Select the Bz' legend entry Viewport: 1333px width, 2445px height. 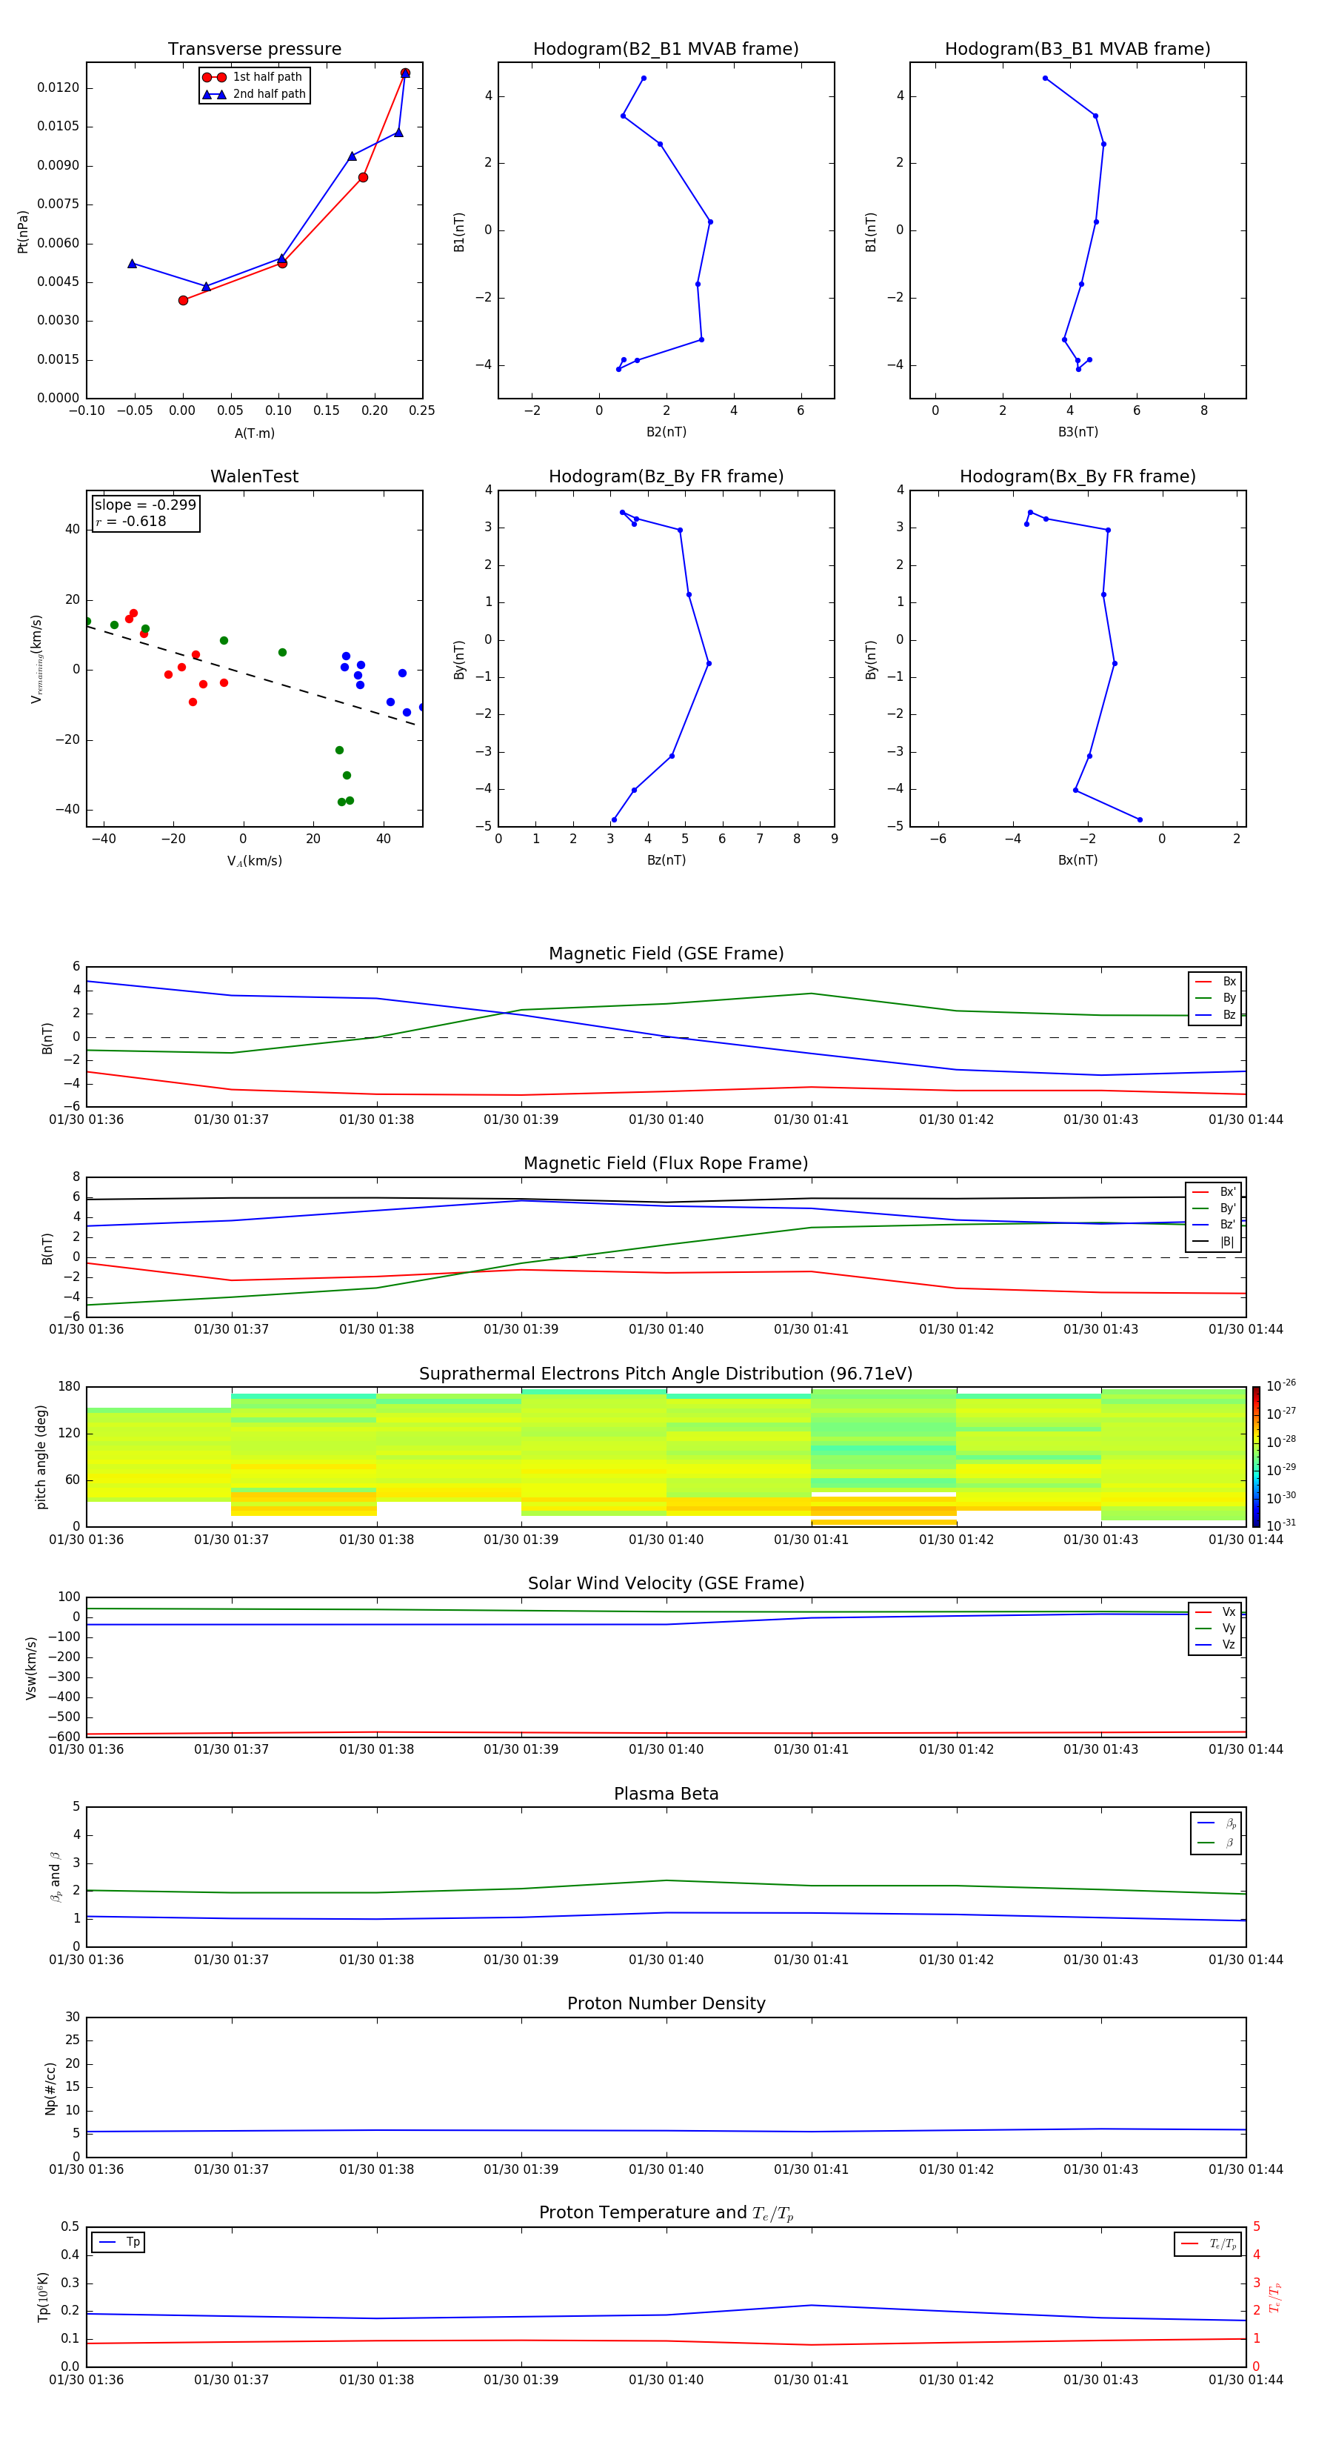pyautogui.click(x=1214, y=1225)
